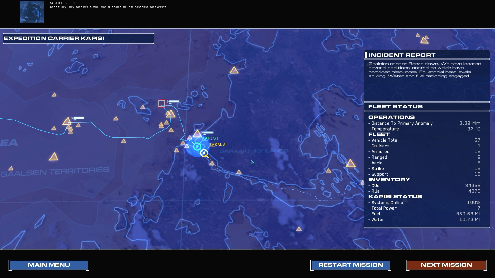Click the Expedition Carrier Kapisi title bar
This screenshot has height=278, width=495.
pyautogui.click(x=78, y=38)
